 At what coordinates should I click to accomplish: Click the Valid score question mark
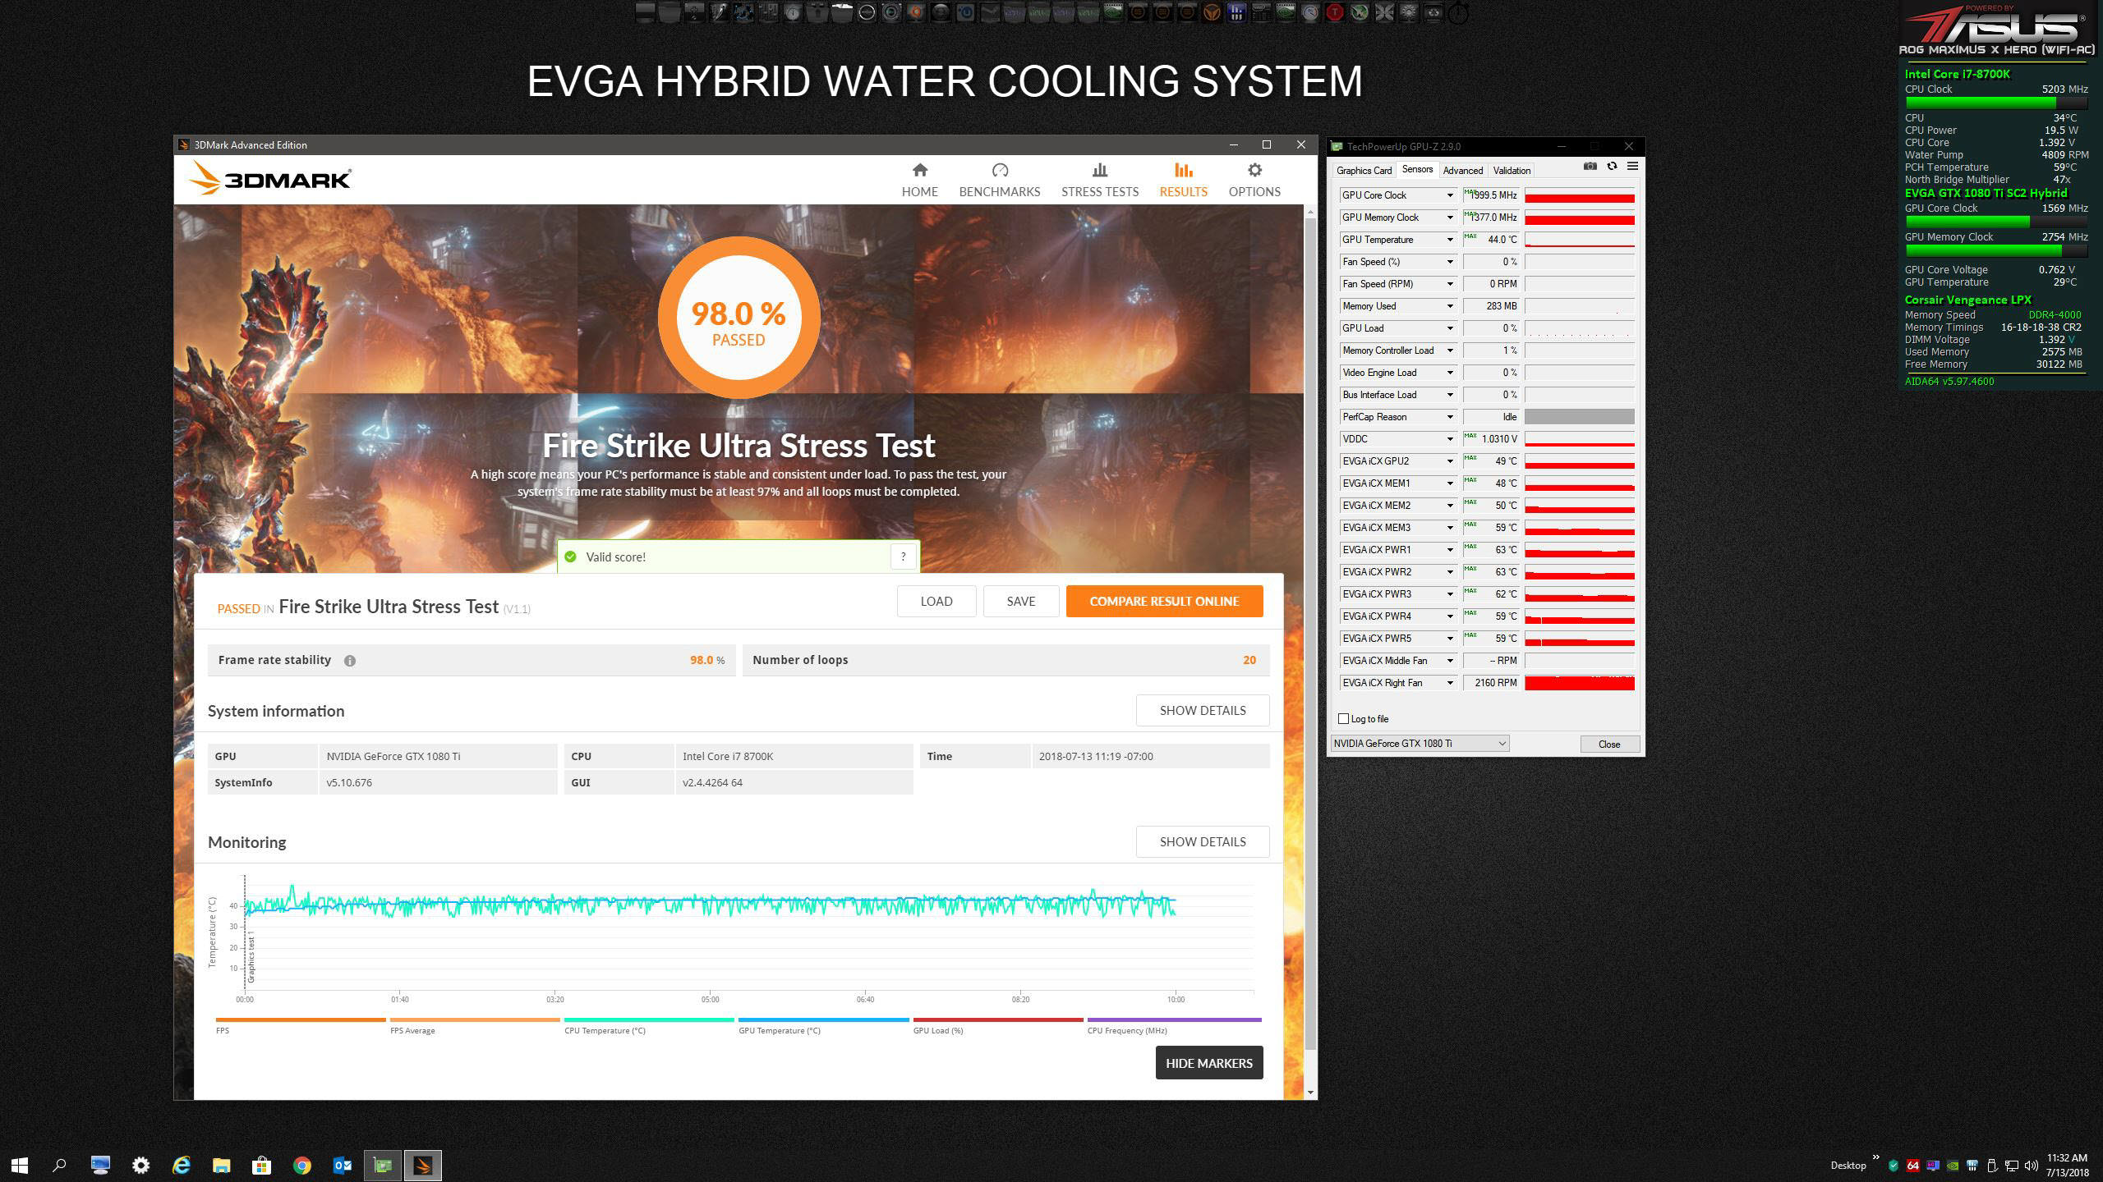click(903, 557)
